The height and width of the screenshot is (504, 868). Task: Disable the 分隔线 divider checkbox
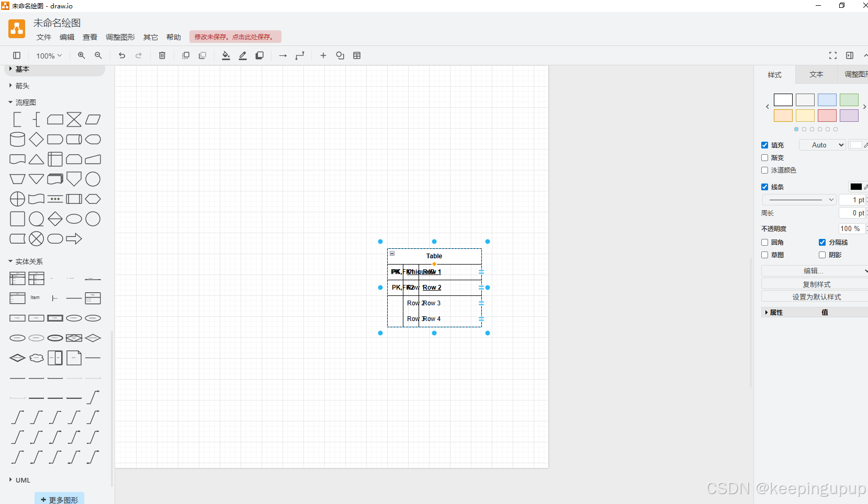pyautogui.click(x=822, y=243)
